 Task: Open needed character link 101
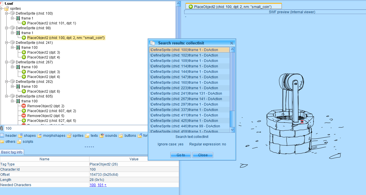tap(101, 185)
